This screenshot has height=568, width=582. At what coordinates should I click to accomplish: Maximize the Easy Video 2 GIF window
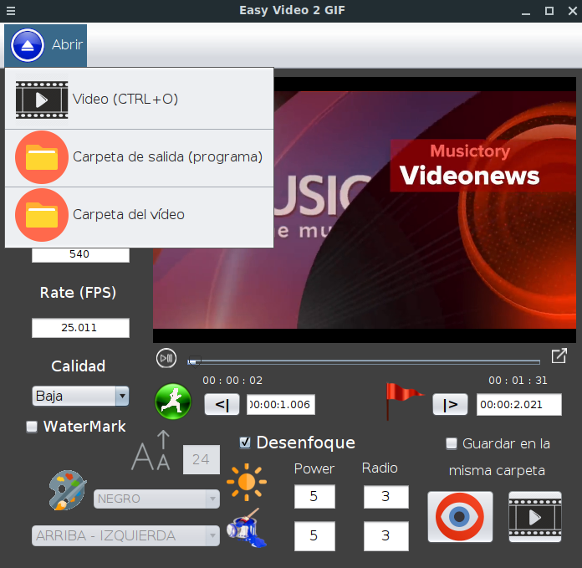pyautogui.click(x=549, y=11)
